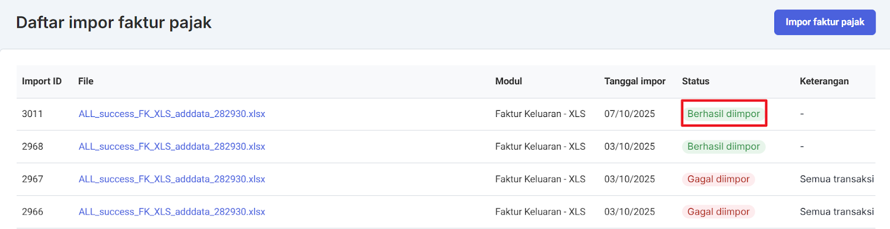Select the file link for import 2966
Viewport: 890px width, 229px height.
[x=171, y=212]
